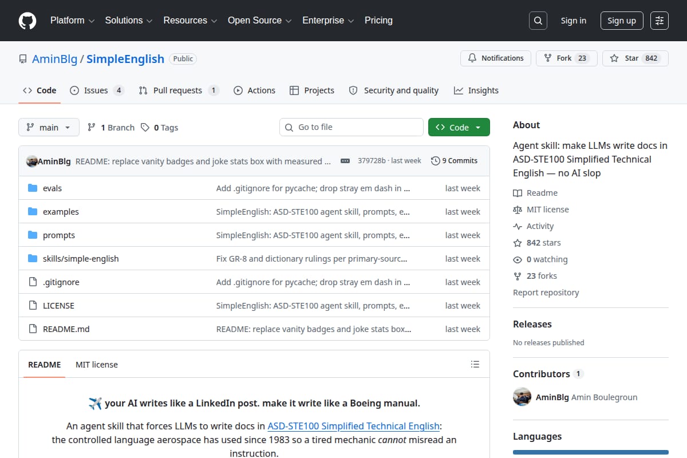Open the appearance settings icon button
The height and width of the screenshot is (458, 687).
click(x=660, y=21)
